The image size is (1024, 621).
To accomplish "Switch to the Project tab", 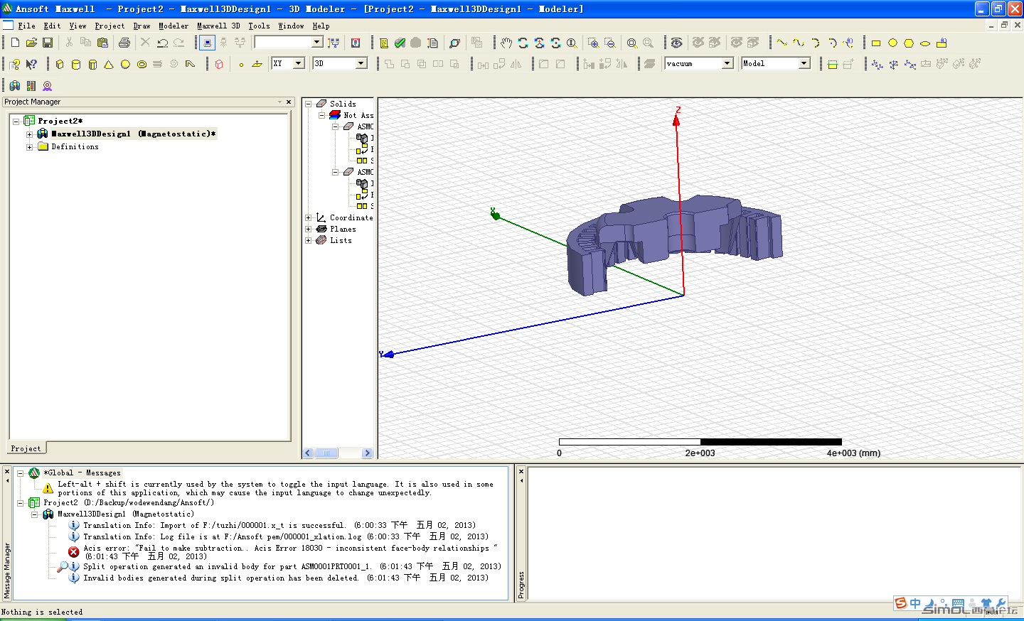I will point(26,448).
